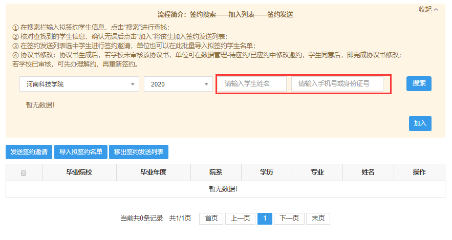Image resolution: width=452 pixels, height=240 pixels.
Task: Click 移出签约发送列表 remove button
Action: point(139,152)
